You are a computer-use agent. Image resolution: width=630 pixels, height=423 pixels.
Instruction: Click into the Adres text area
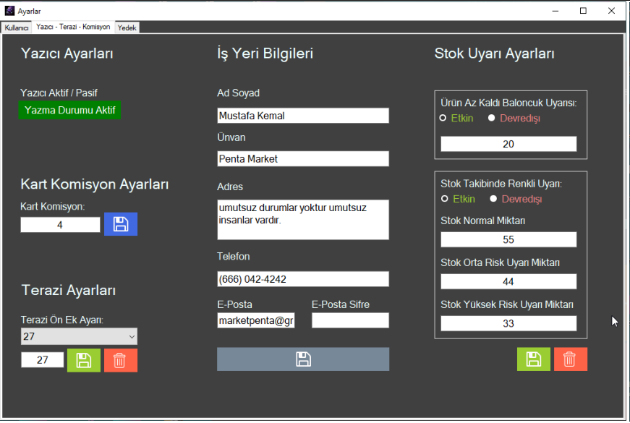point(302,219)
